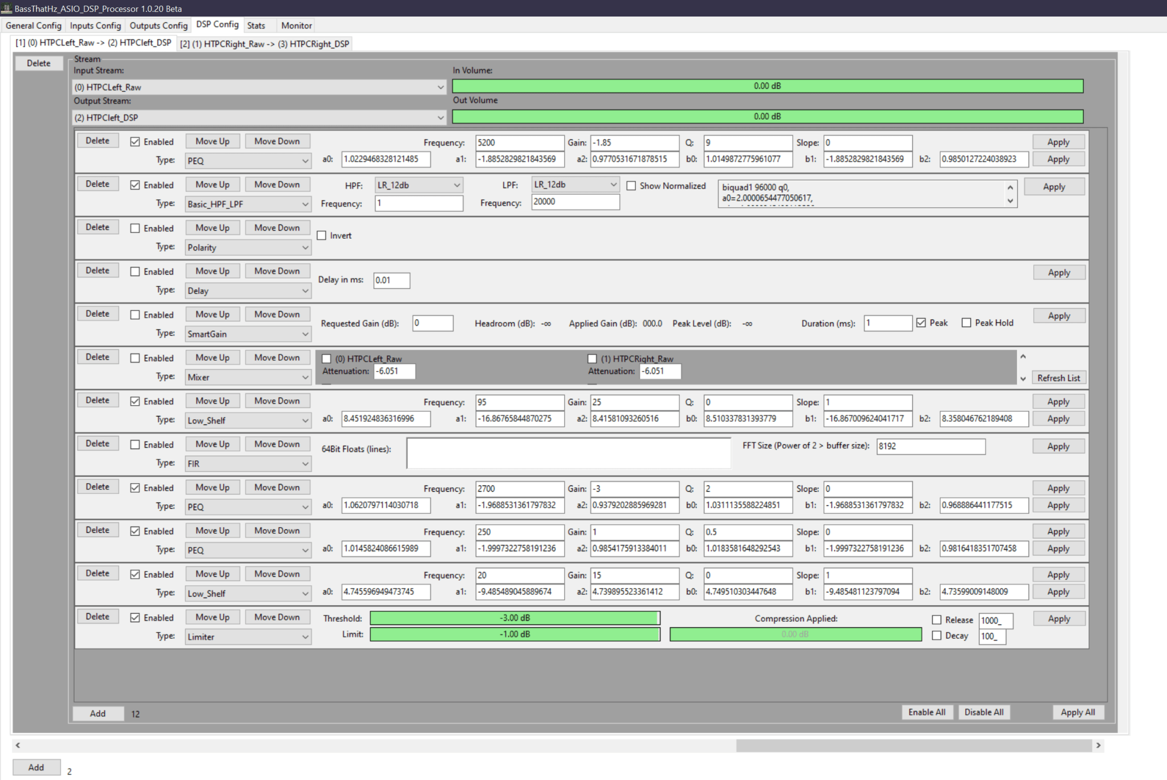Open the Mixer type dropdown
Image resolution: width=1167 pixels, height=780 pixels.
pyautogui.click(x=248, y=377)
